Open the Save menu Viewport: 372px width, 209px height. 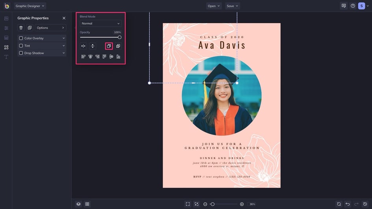click(232, 6)
